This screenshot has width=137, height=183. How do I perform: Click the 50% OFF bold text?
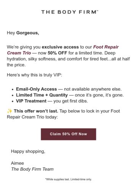pos(57,53)
